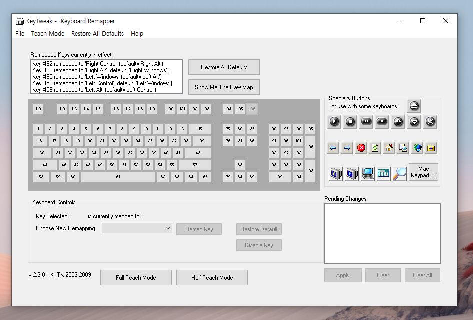Select remapped keyboard key 62
The height and width of the screenshot is (320, 473).
pos(163,177)
